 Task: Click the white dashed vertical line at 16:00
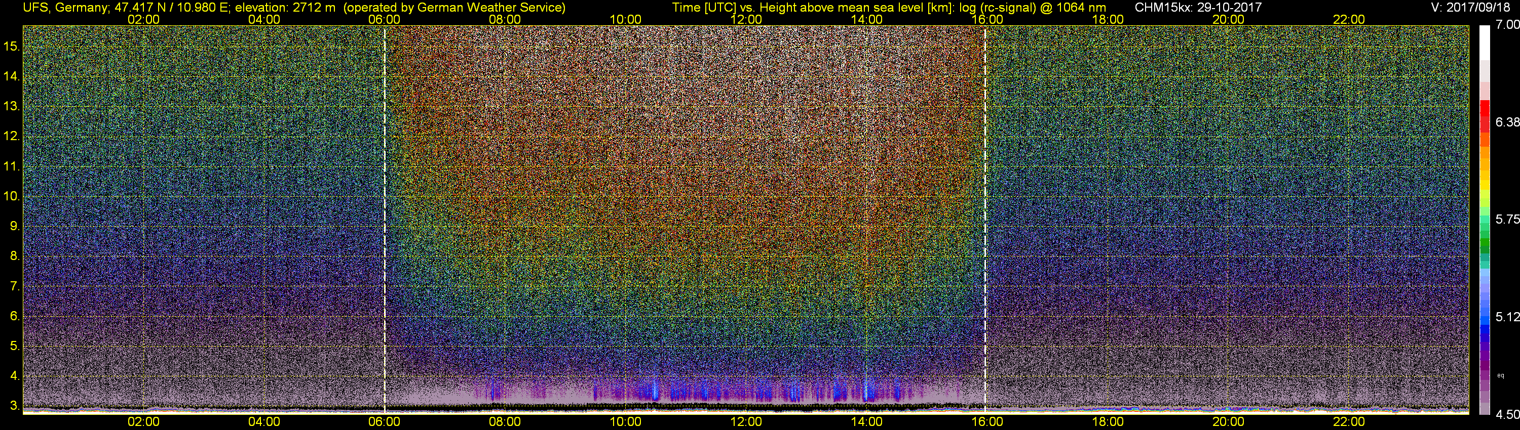(x=985, y=219)
